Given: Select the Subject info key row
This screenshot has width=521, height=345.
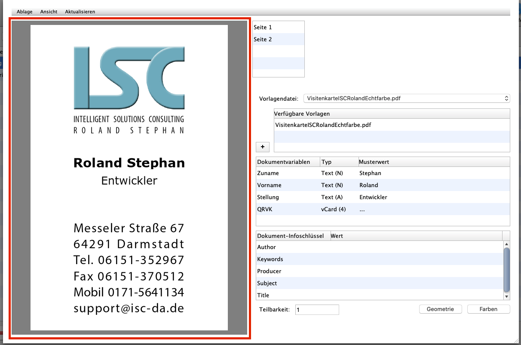Looking at the screenshot, I should click(380, 283).
